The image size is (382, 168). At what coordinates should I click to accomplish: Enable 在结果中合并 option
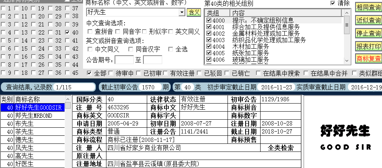click(306, 73)
